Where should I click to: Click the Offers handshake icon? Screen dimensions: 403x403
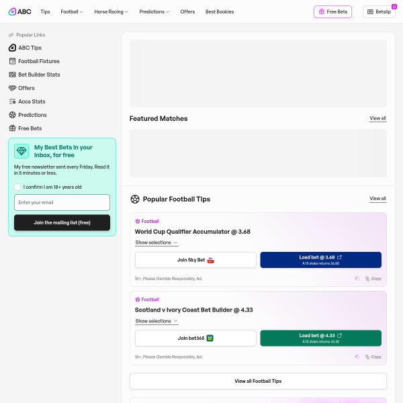(x=12, y=88)
